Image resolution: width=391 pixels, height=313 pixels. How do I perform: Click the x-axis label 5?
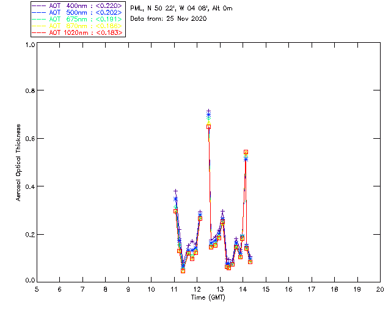(37, 290)
